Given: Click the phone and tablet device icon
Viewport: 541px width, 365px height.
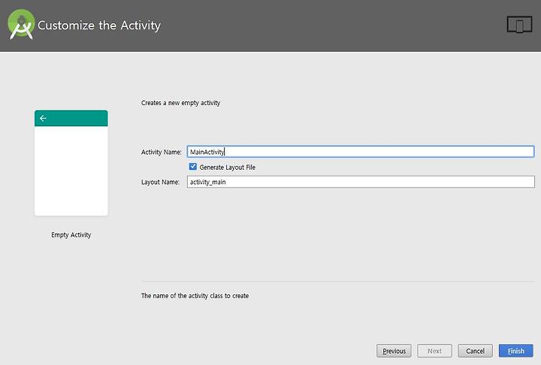Looking at the screenshot, I should click(519, 25).
